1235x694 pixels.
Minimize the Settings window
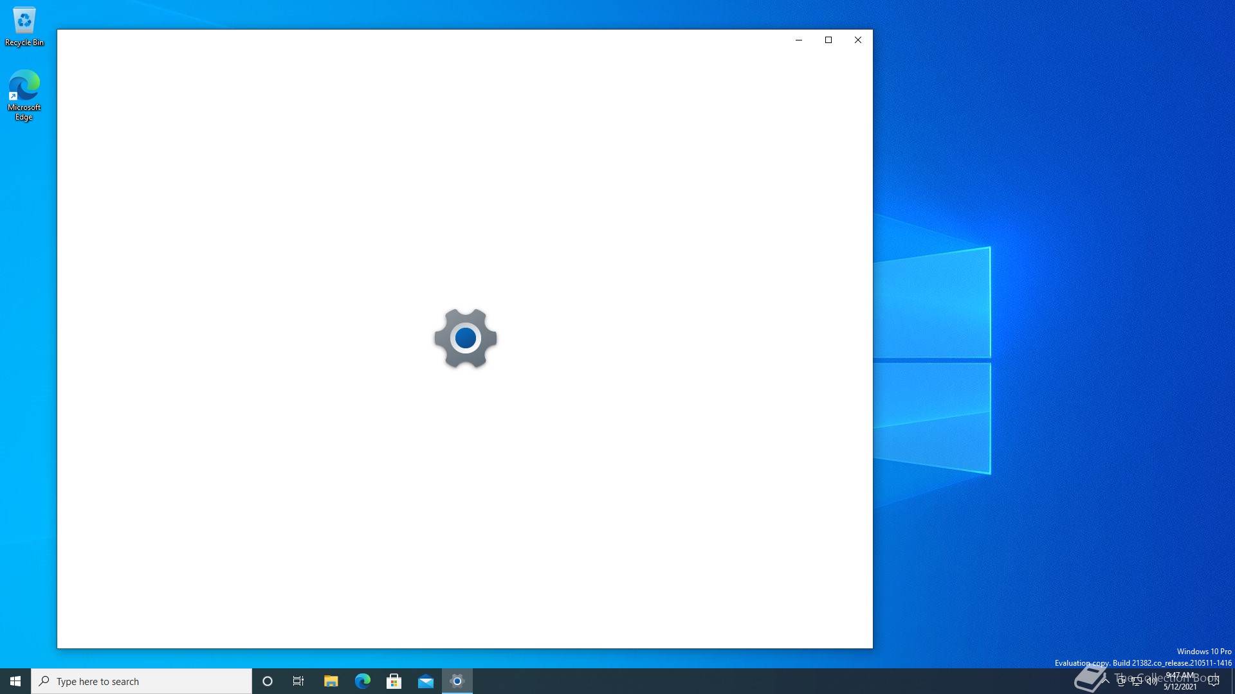(x=799, y=40)
